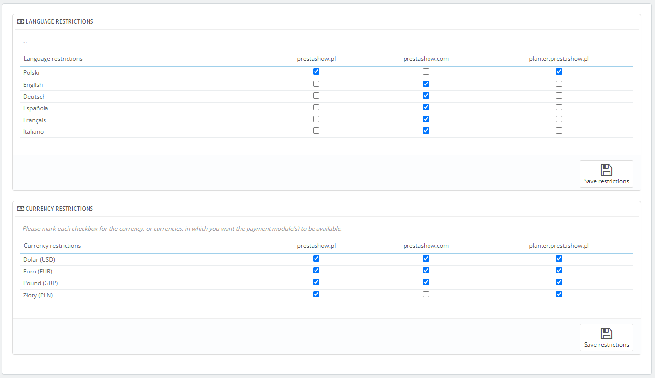Uncheck Złoty (PLN) for planter.prestashow.pl
Image resolution: width=655 pixels, height=378 pixels.
click(559, 294)
